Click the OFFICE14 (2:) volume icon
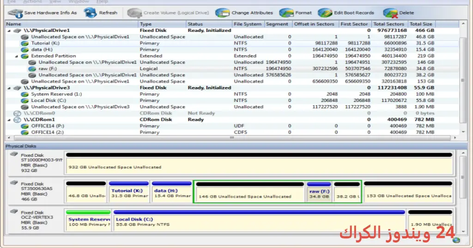 [x=25, y=132]
